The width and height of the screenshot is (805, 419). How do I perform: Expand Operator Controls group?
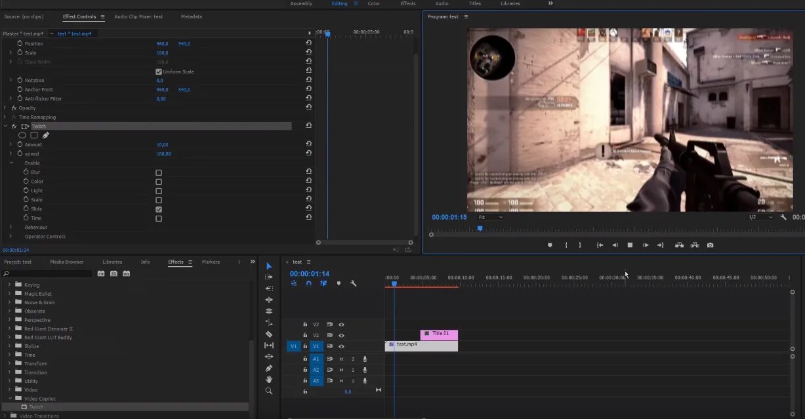(10, 237)
